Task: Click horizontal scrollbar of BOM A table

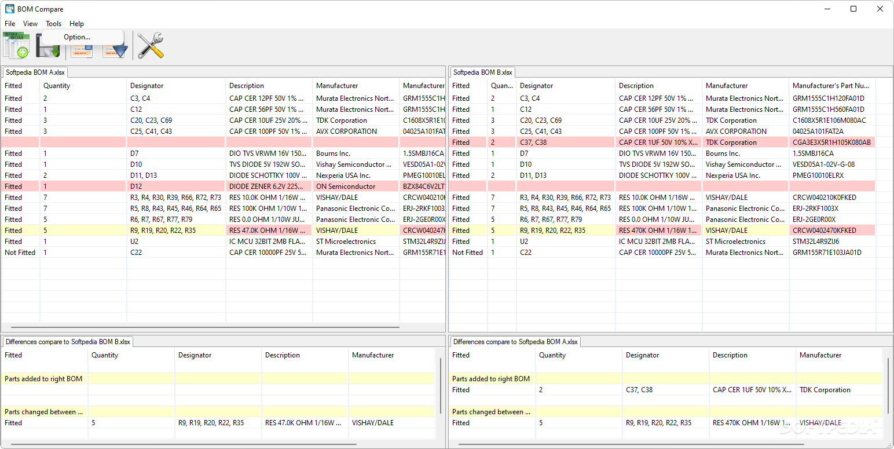Action: (206, 328)
